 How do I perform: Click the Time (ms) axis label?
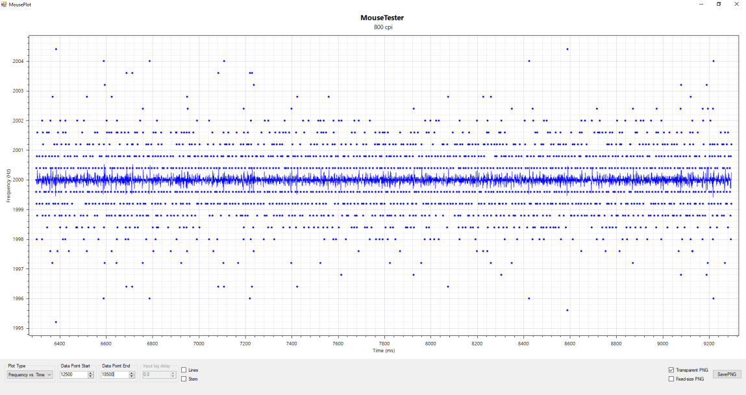[x=382, y=350]
